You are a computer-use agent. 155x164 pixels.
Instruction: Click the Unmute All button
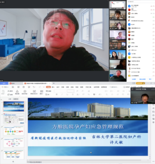pyautogui.click(x=142, y=79)
